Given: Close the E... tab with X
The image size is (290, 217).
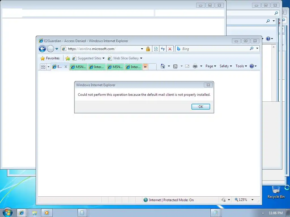Looking at the screenshot, I should 66,67.
